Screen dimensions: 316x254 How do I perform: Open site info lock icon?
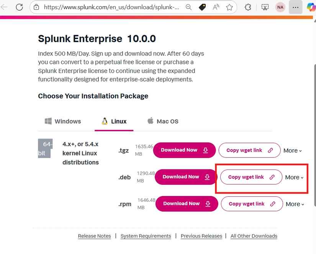(36, 7)
